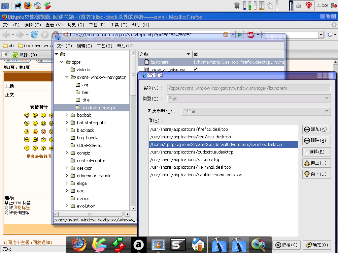Select the eva.desktop list entry
The width and height of the screenshot is (338, 253).
coord(223,137)
